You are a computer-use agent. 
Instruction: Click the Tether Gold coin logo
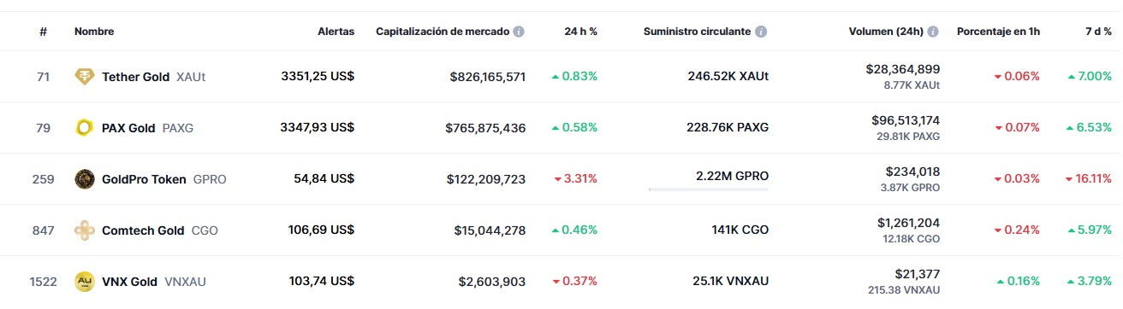pyautogui.click(x=85, y=77)
